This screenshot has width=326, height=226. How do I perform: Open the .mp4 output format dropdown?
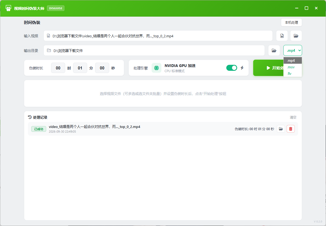(x=293, y=50)
